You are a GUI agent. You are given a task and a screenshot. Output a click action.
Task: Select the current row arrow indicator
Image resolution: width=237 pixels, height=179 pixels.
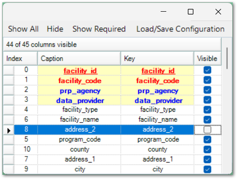pyautogui.click(x=9, y=130)
